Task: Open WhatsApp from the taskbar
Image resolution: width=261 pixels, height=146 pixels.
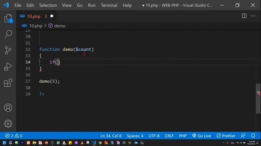Action: (58, 143)
